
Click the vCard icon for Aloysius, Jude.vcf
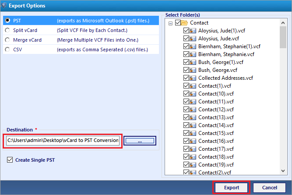[193, 39]
